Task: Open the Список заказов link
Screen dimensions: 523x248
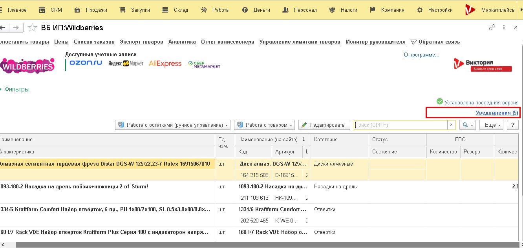Action: tap(94, 42)
